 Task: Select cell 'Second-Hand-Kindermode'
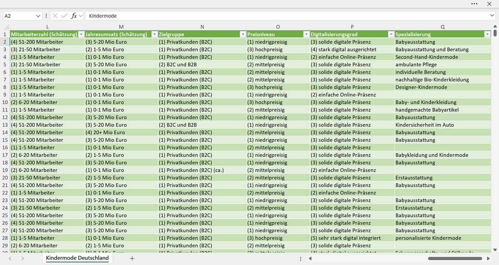pyautogui.click(x=443, y=57)
